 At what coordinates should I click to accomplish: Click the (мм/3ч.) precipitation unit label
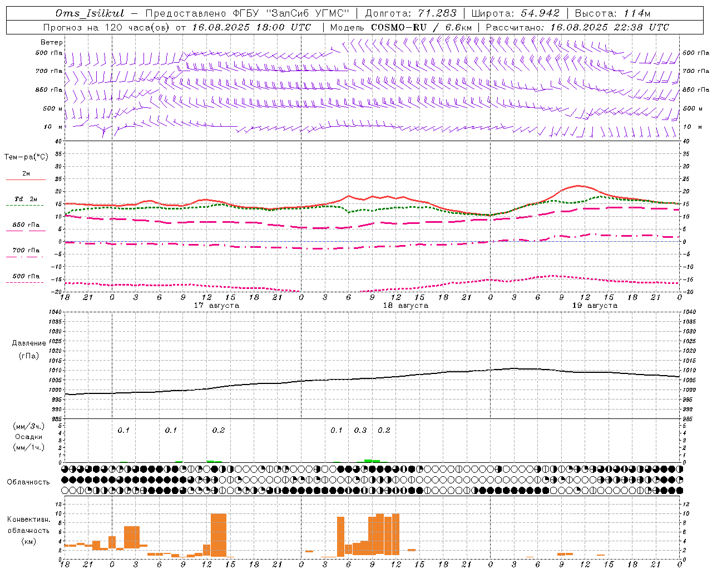(29, 426)
